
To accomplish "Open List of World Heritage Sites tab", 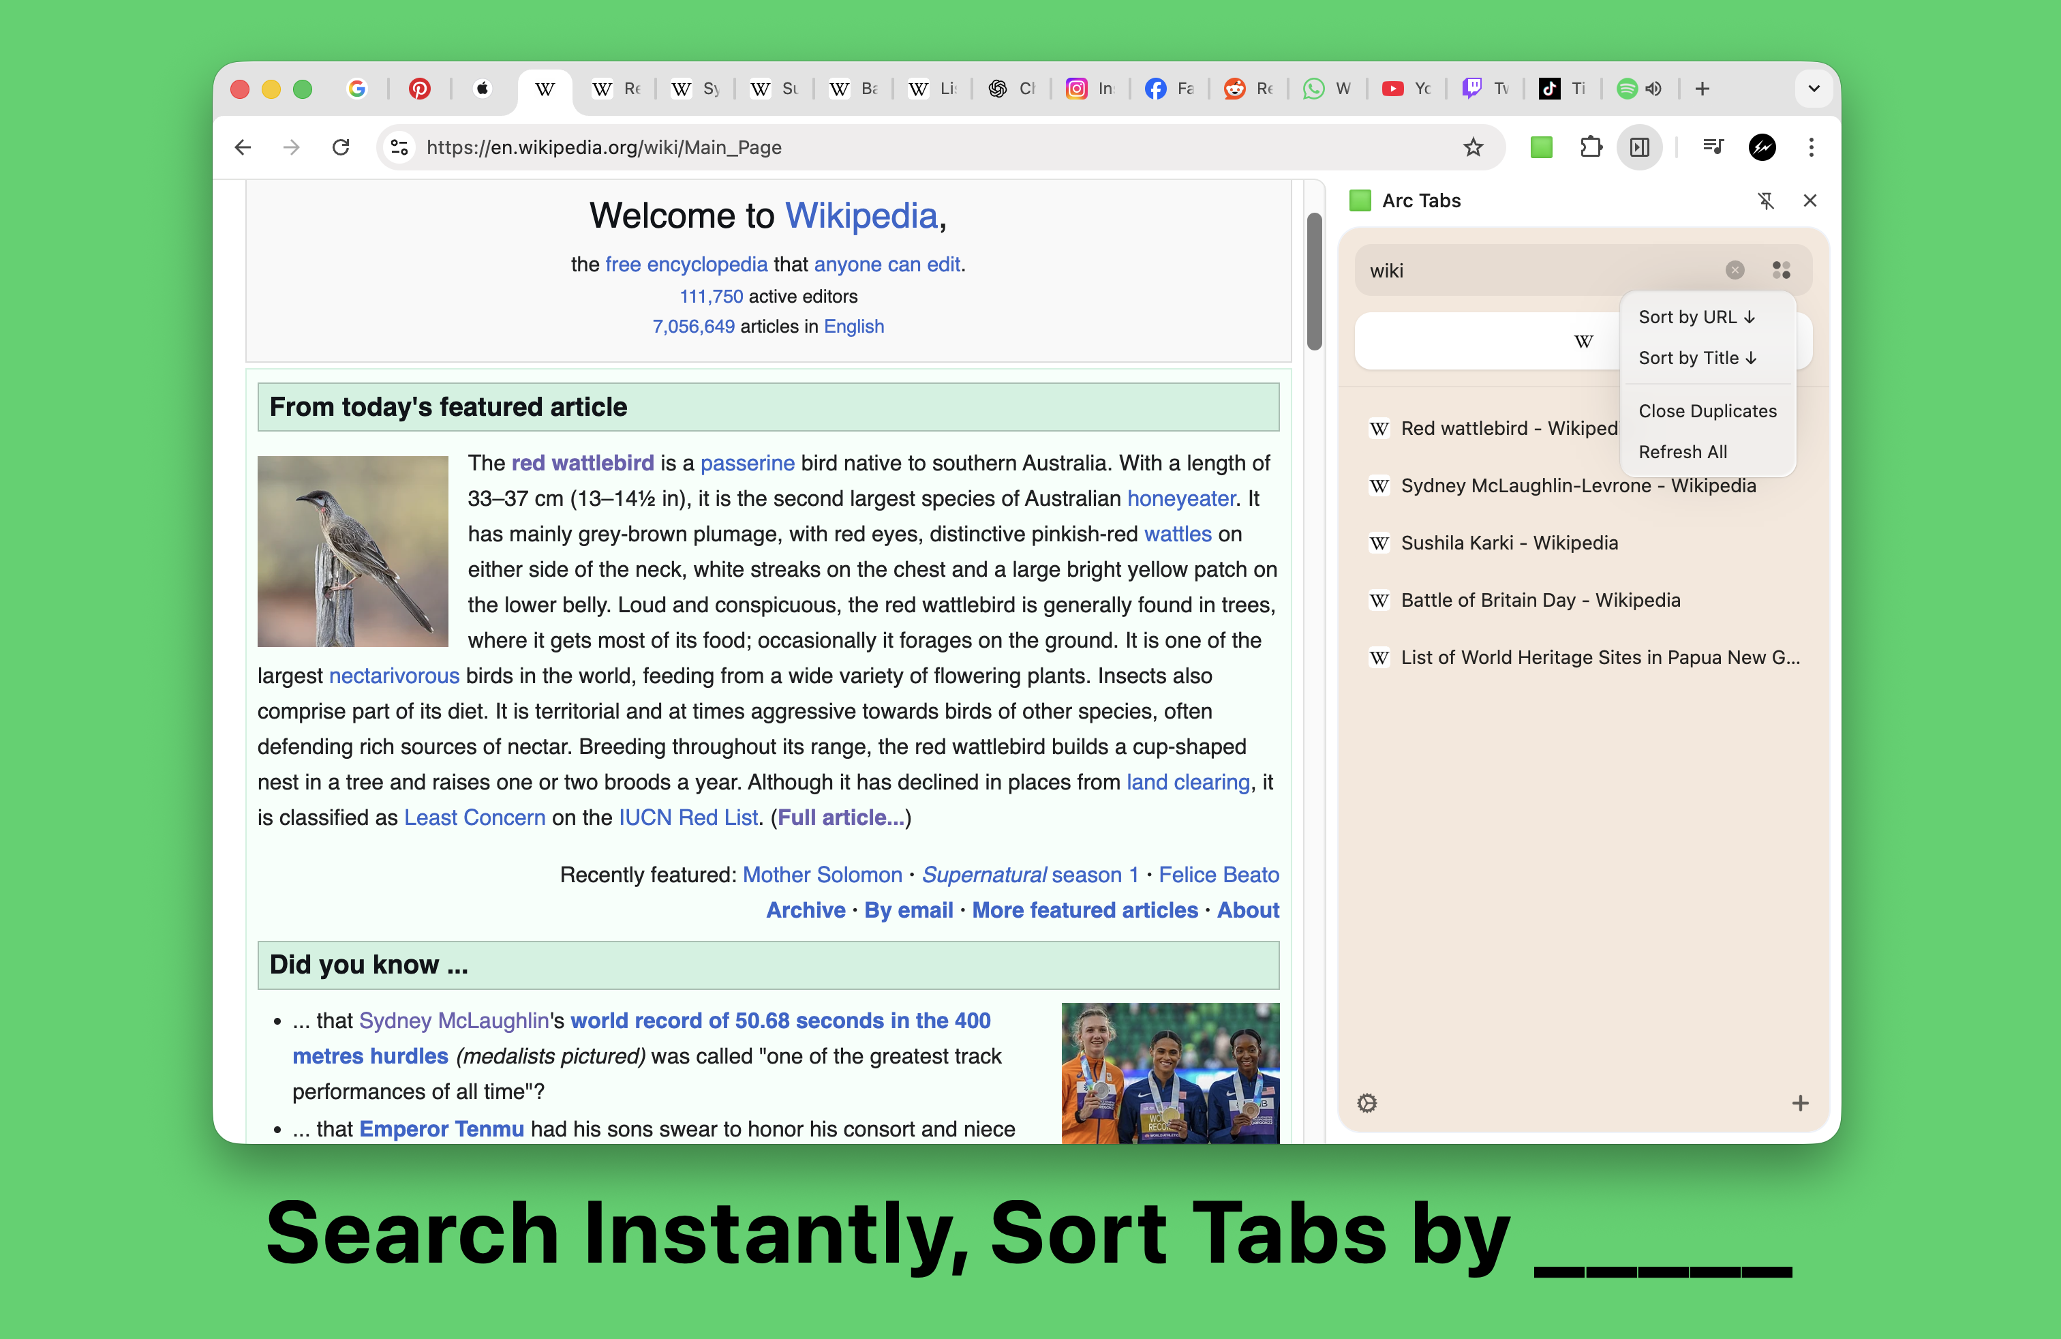I will coord(1583,657).
